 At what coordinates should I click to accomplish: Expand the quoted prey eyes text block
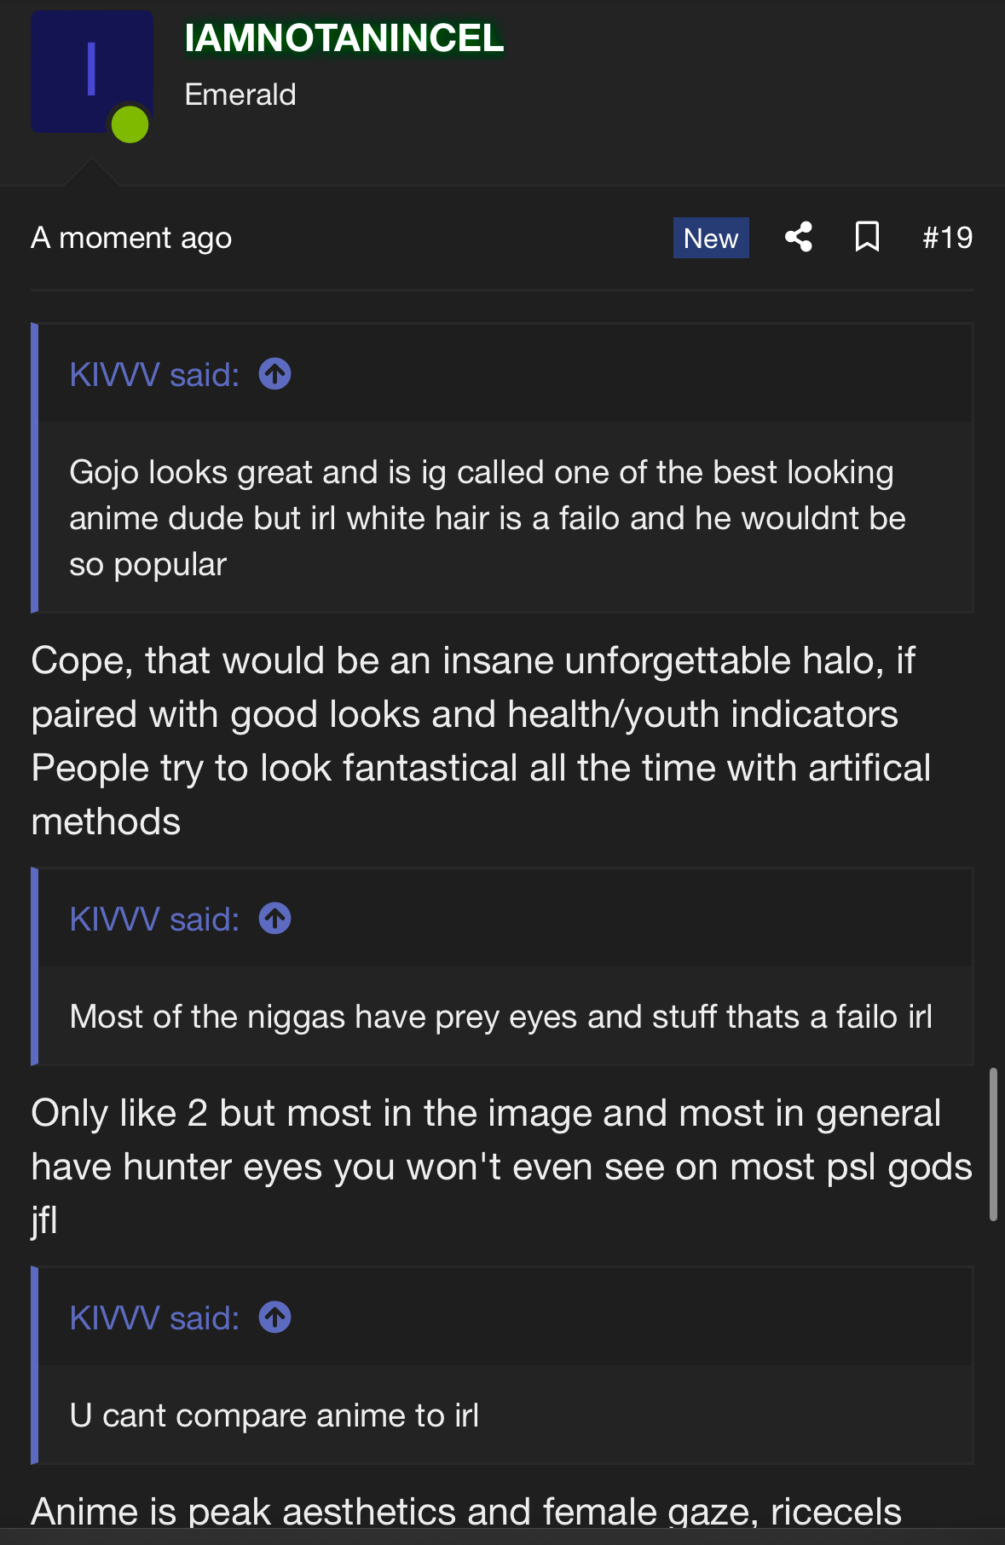coord(501,1017)
